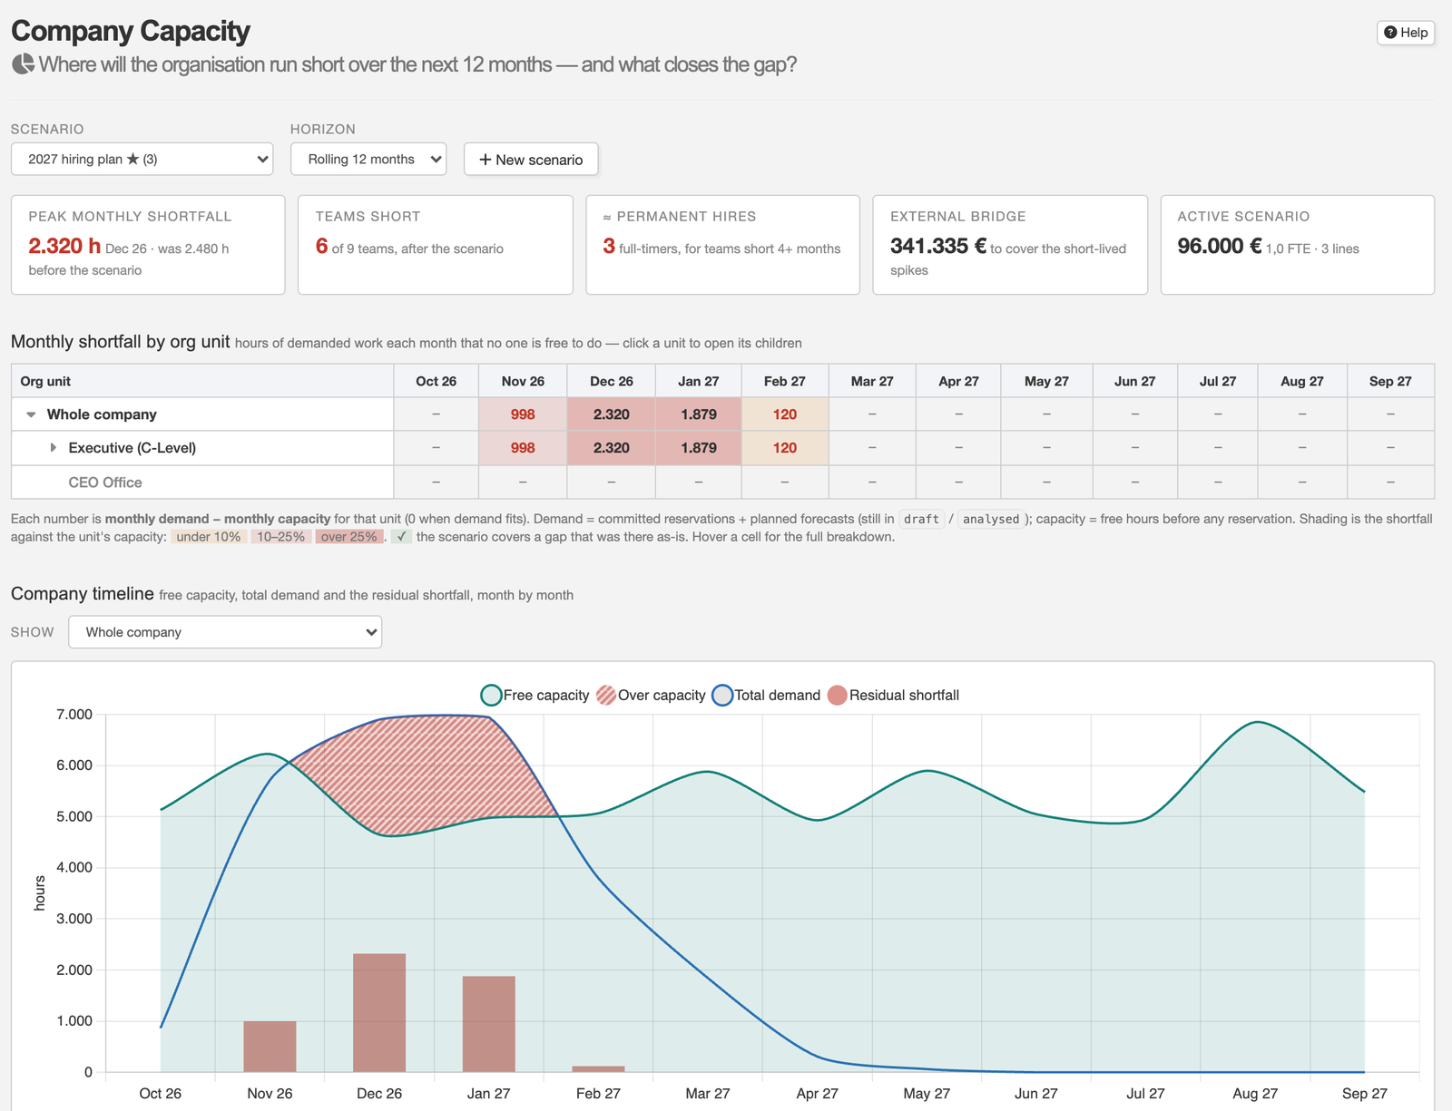Click the Nov 26 residual shortfall bar

(270, 1047)
